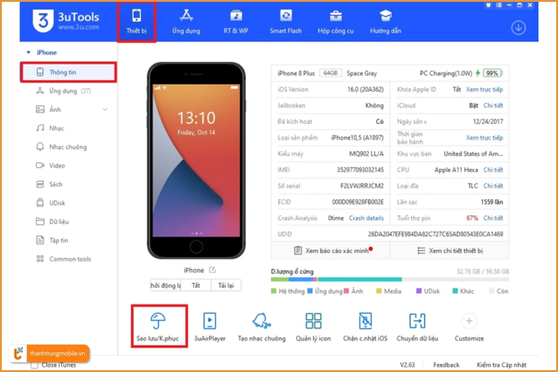
Task: Click the disk storage usage bar
Action: point(389,279)
